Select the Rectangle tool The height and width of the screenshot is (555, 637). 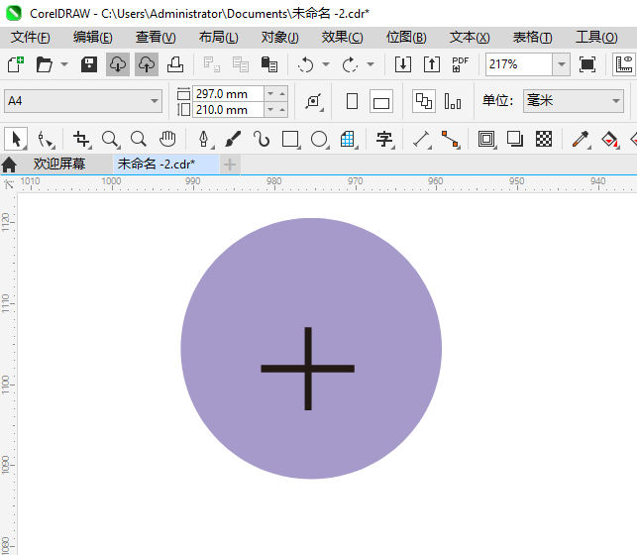[x=290, y=139]
